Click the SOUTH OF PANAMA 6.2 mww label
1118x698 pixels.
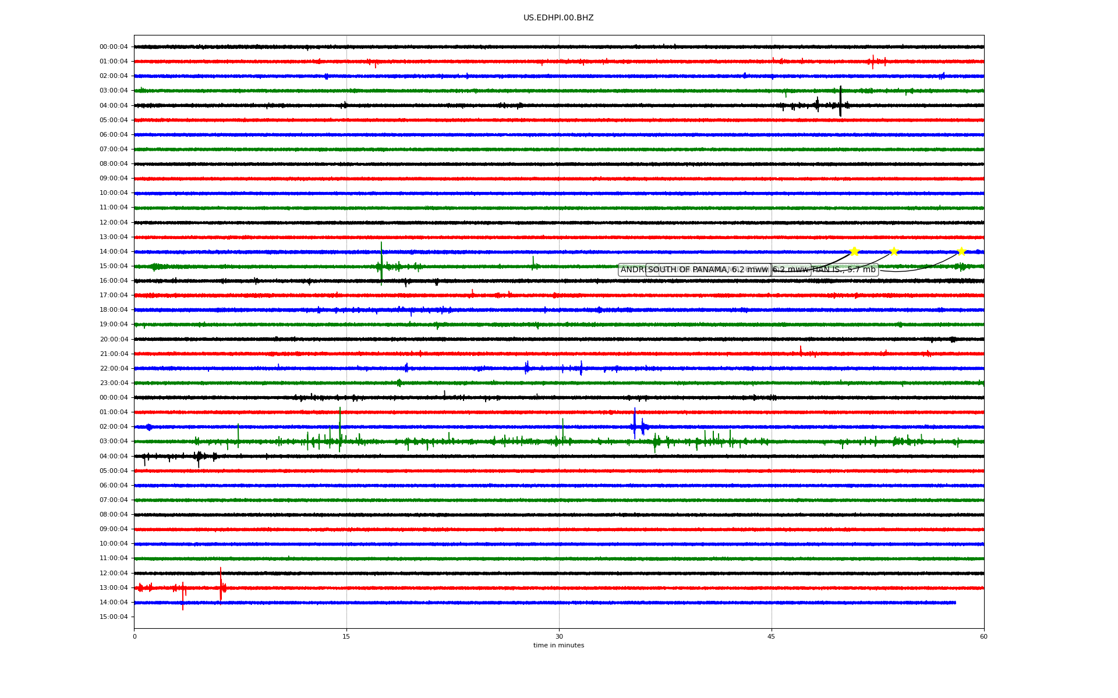pos(708,270)
